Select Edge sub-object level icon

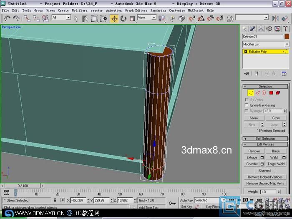click(257, 93)
